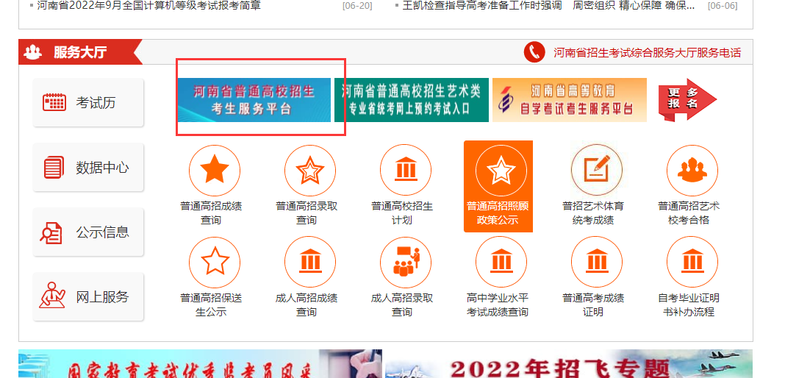Open 普通高招保送生公示 star icon

[214, 262]
